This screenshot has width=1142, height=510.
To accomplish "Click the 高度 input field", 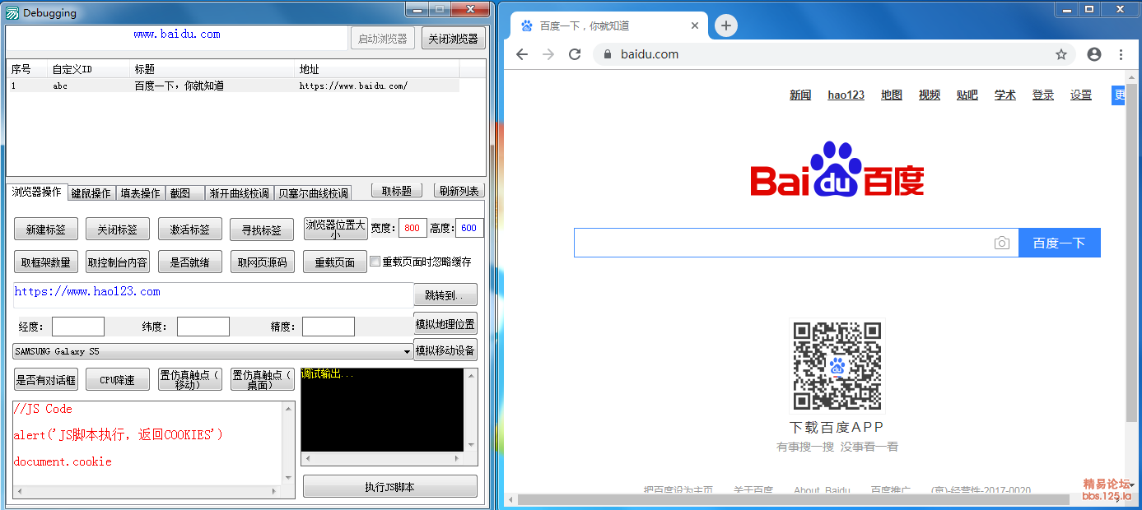I will click(x=469, y=228).
